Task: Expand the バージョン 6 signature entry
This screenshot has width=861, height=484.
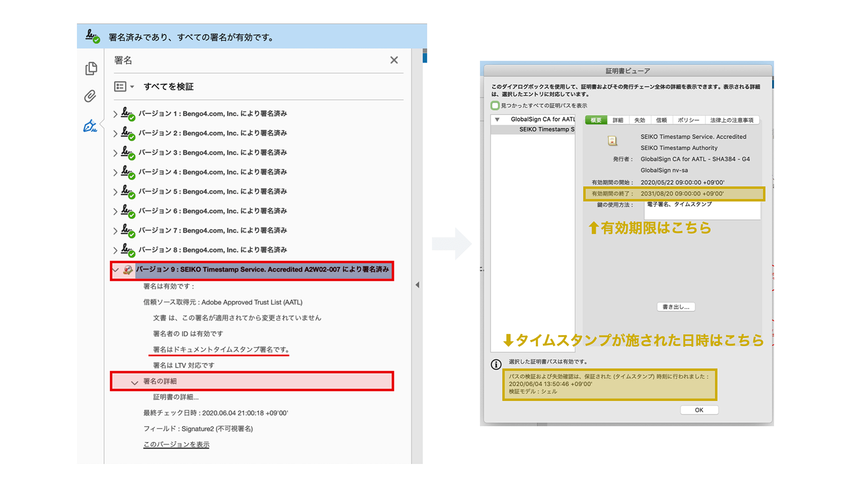Action: point(115,211)
